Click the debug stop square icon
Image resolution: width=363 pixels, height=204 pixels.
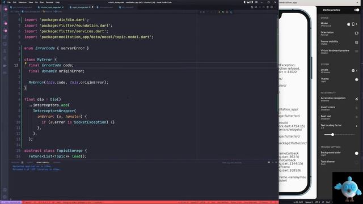227,12
